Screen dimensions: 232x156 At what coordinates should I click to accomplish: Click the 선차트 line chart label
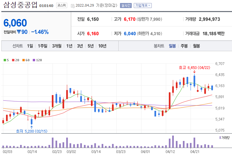[x=17, y=46]
